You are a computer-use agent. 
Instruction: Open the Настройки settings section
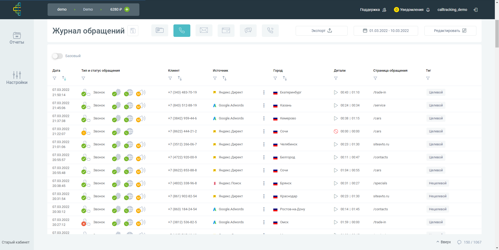[17, 78]
